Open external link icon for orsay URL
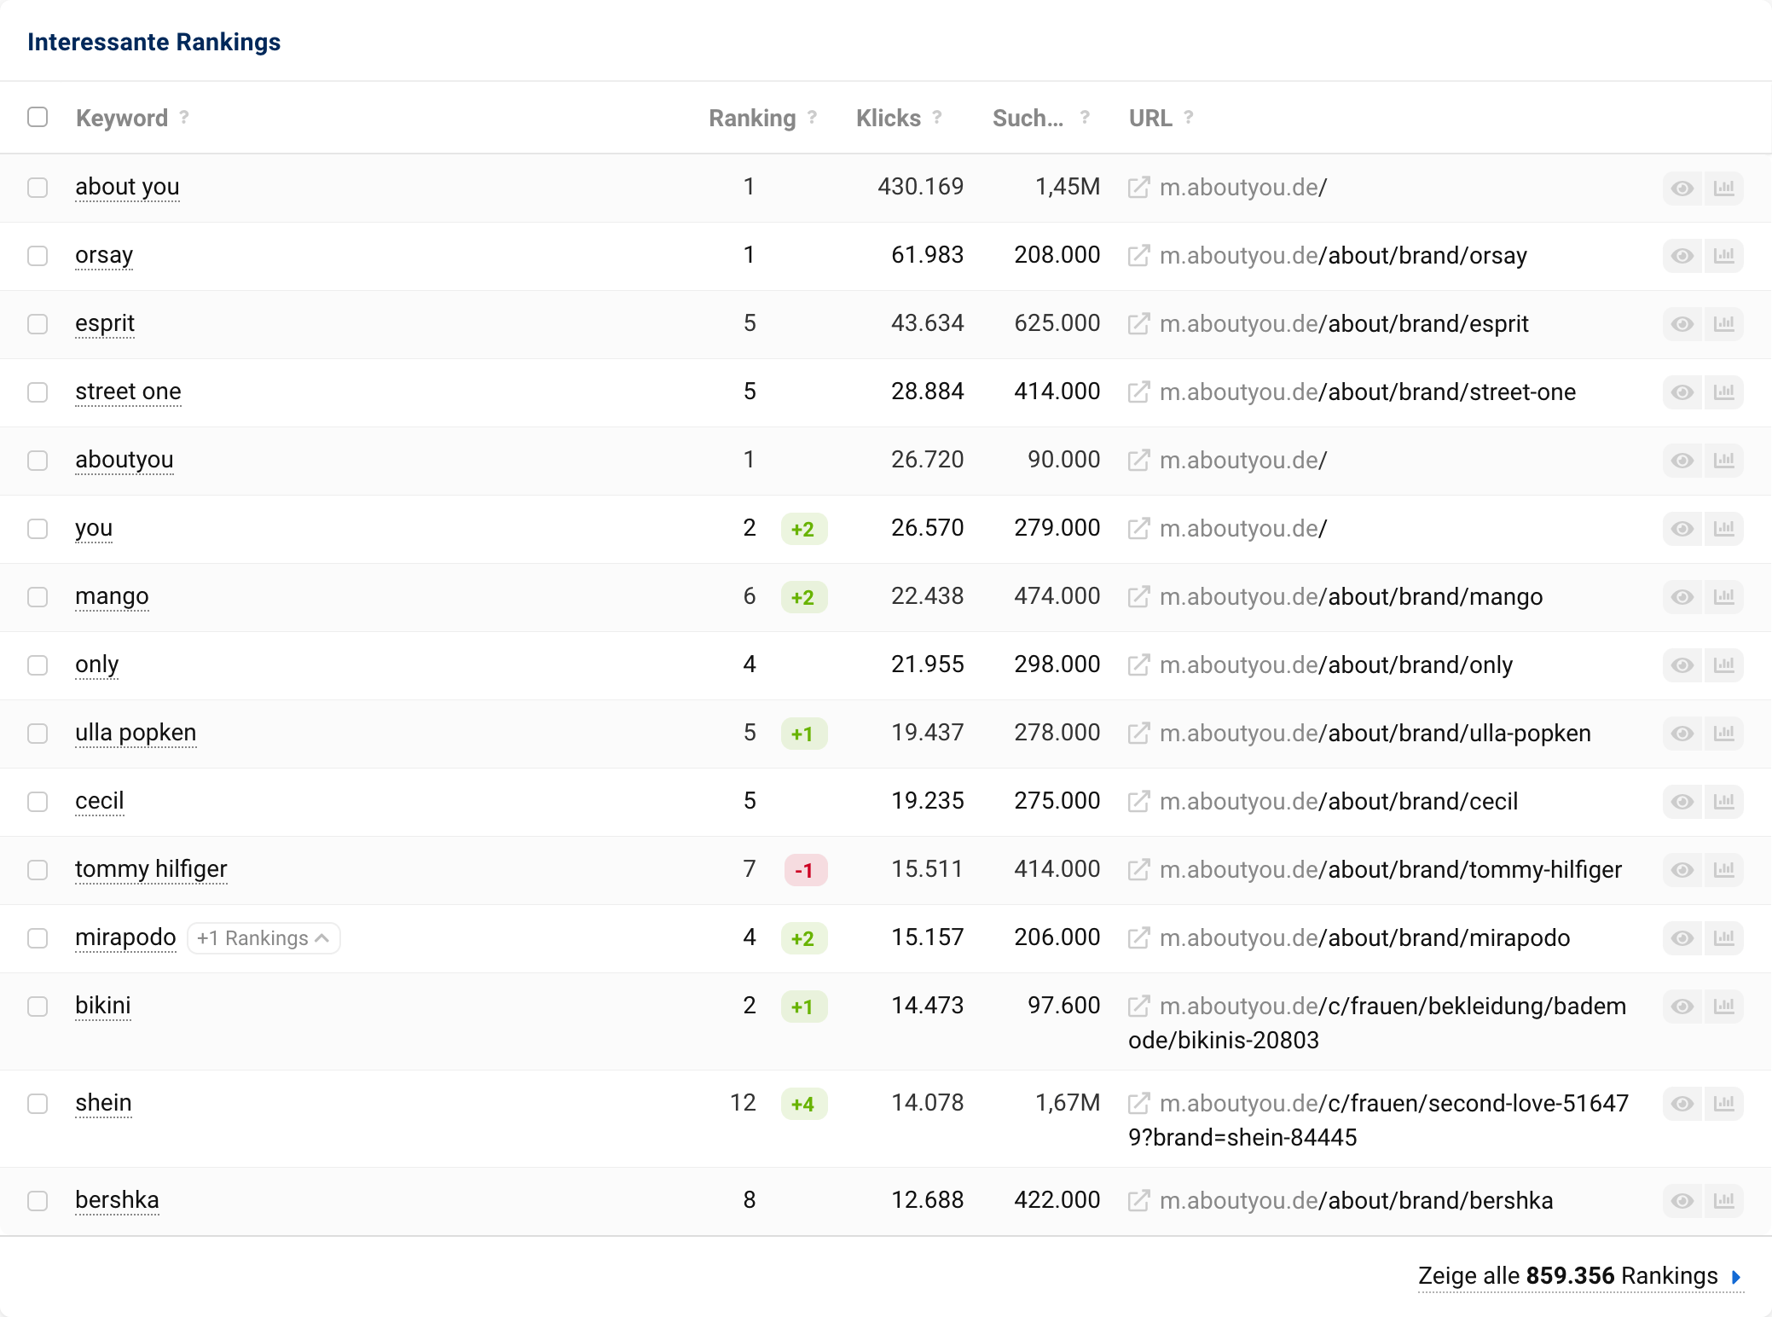This screenshot has height=1317, width=1772. click(1138, 255)
